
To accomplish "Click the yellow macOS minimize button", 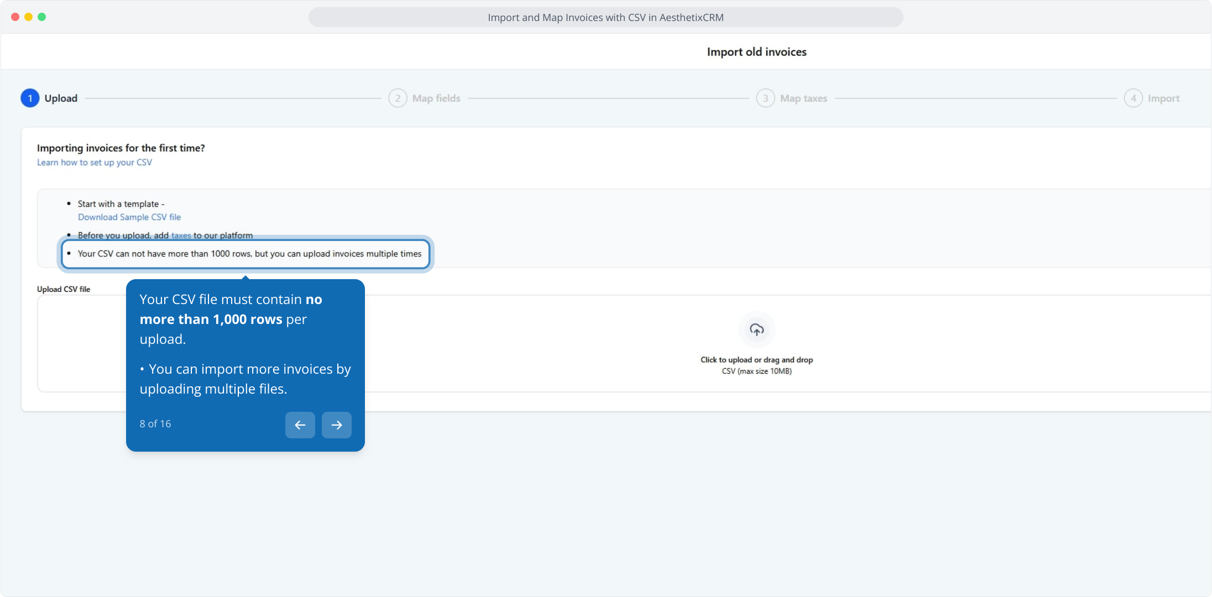I will (x=28, y=17).
